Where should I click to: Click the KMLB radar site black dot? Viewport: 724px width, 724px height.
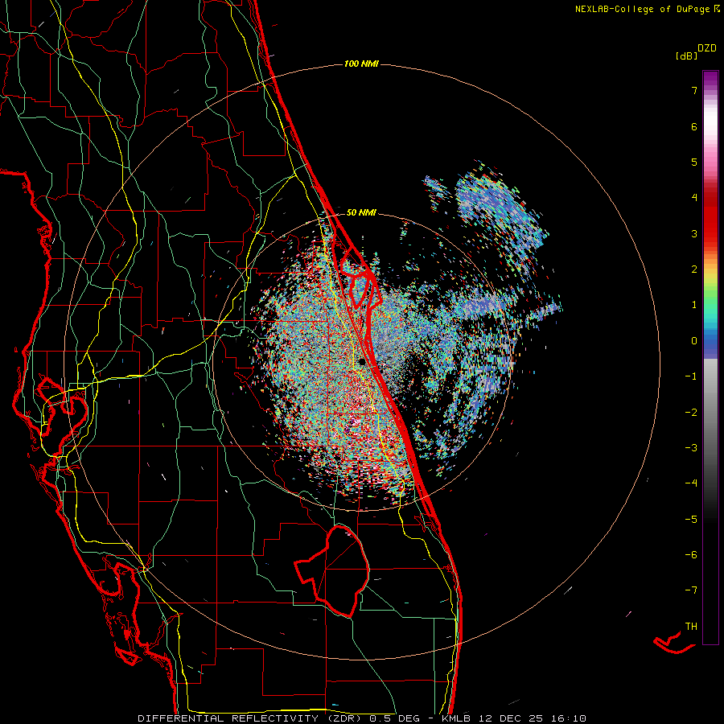coord(363,361)
